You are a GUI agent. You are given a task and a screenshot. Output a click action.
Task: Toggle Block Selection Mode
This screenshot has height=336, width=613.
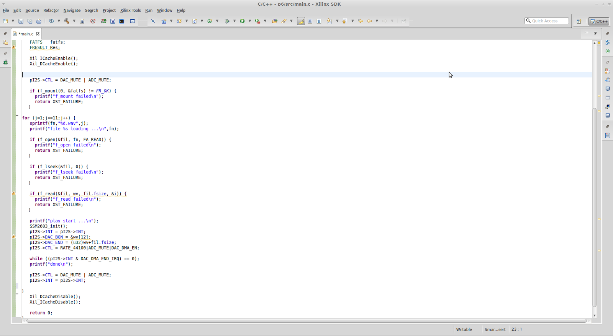[310, 21]
